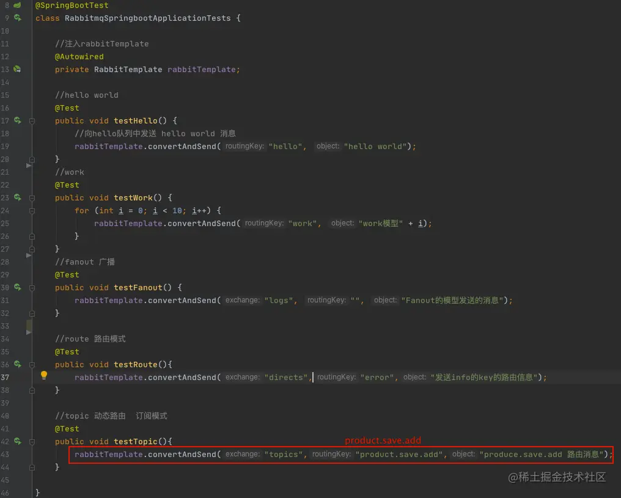Click the "发送info的key的路由信息" string
This screenshot has height=498, width=621.
pyautogui.click(x=484, y=377)
